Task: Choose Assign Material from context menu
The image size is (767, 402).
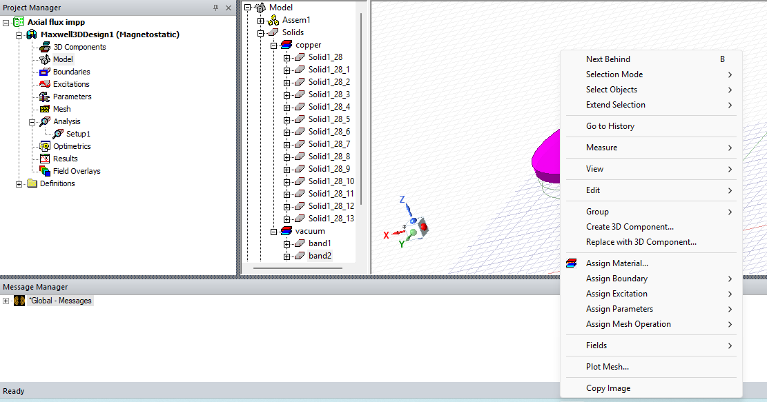Action: (651, 263)
